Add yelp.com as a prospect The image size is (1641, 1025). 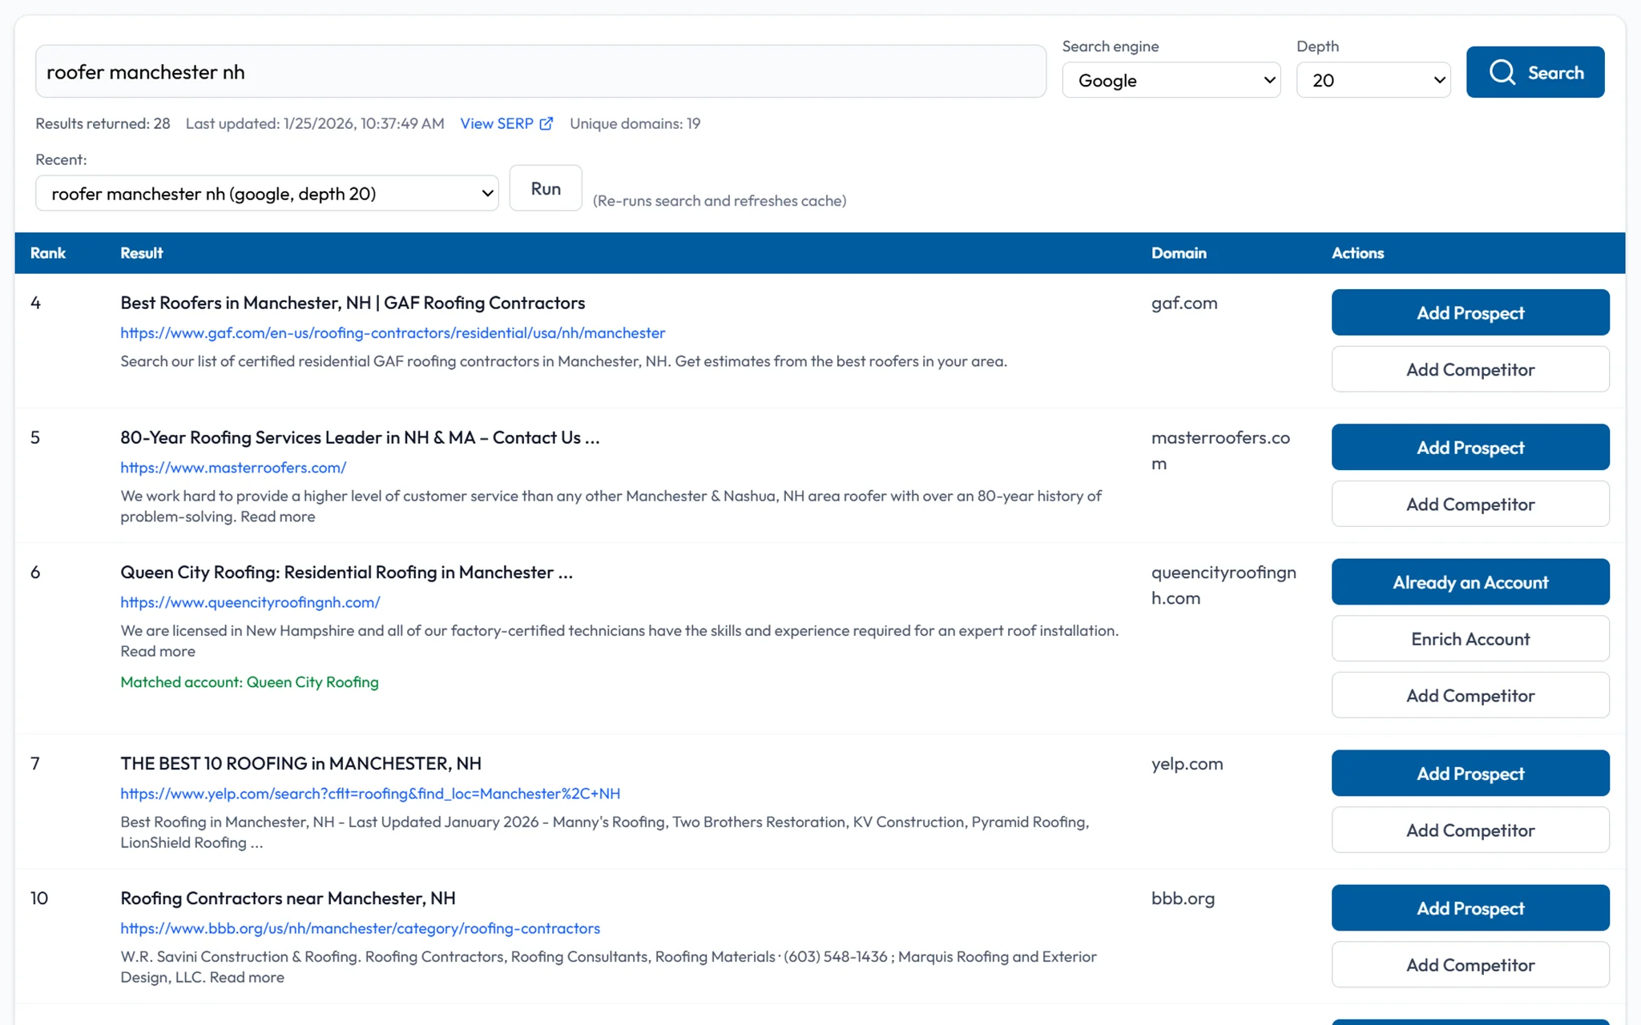(1470, 774)
